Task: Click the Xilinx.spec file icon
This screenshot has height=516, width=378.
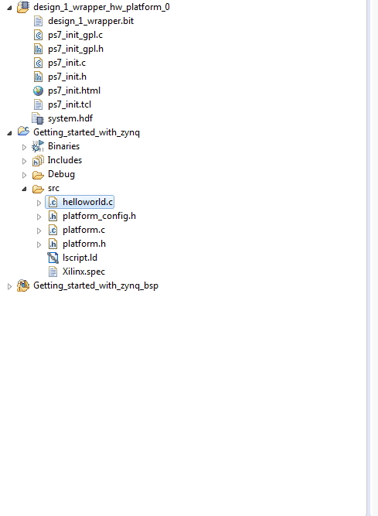Action: click(53, 272)
